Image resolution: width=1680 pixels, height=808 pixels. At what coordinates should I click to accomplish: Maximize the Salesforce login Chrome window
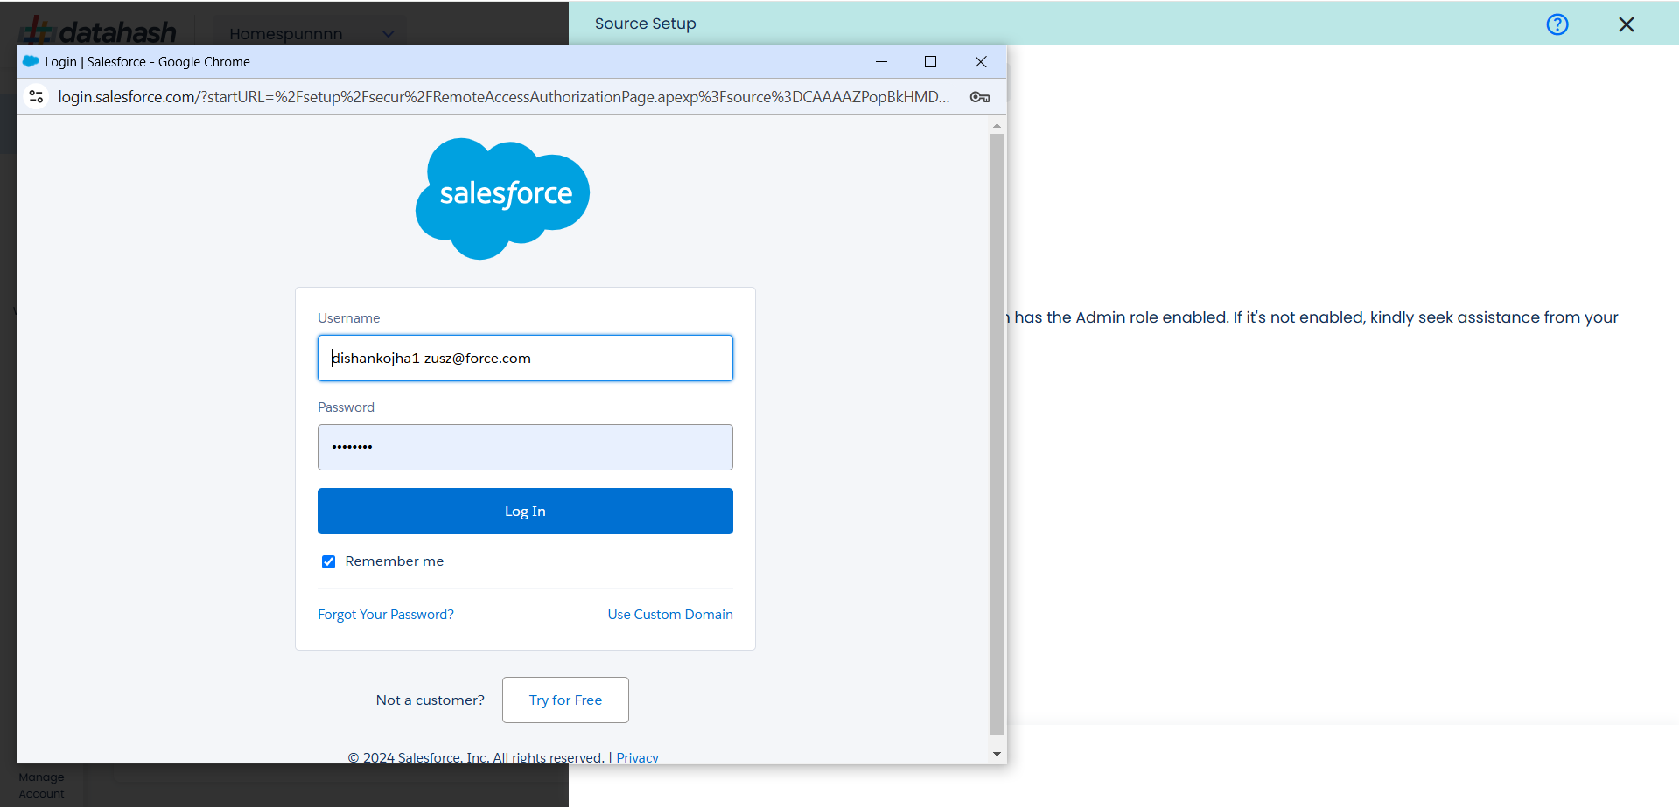click(930, 61)
